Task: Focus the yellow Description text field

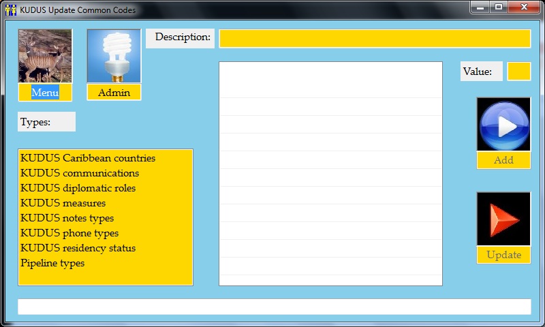Action: [374, 39]
